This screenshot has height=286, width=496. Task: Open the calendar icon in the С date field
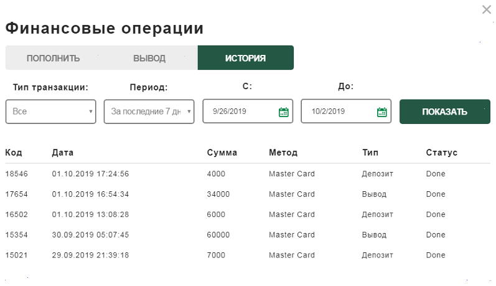coord(283,112)
